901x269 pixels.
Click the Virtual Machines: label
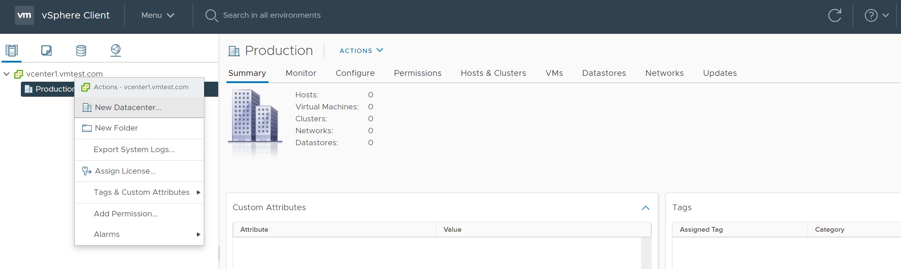point(327,107)
